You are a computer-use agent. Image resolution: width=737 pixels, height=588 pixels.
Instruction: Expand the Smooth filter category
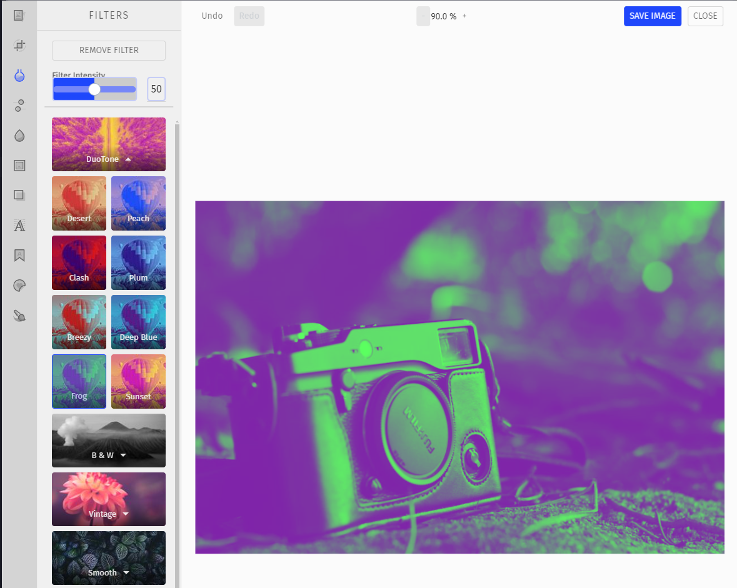[x=109, y=558]
